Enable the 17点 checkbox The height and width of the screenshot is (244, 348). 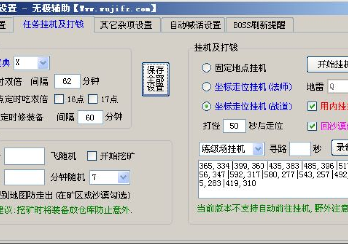(93, 99)
